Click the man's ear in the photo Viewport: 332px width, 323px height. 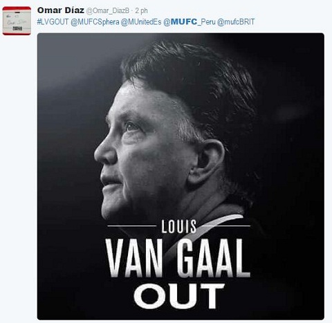207,161
